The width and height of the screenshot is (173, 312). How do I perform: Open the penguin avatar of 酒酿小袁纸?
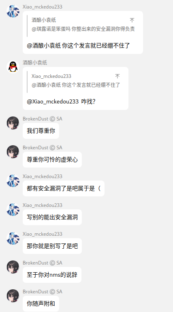click(x=13, y=67)
